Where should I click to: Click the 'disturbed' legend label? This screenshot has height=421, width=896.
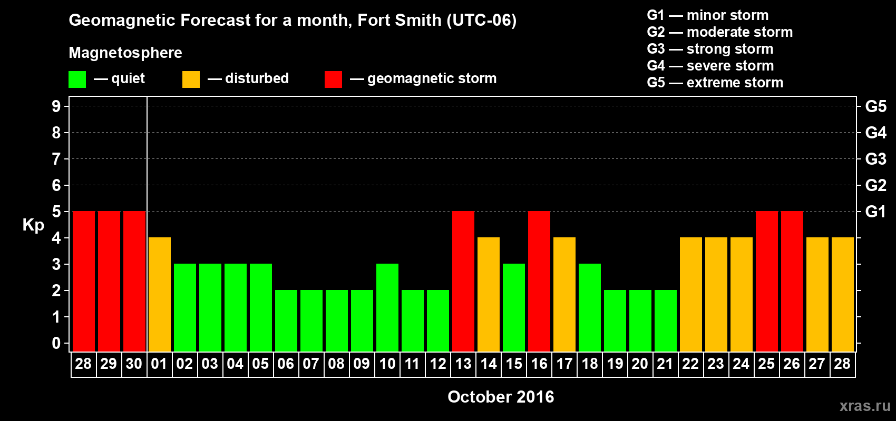pos(257,78)
